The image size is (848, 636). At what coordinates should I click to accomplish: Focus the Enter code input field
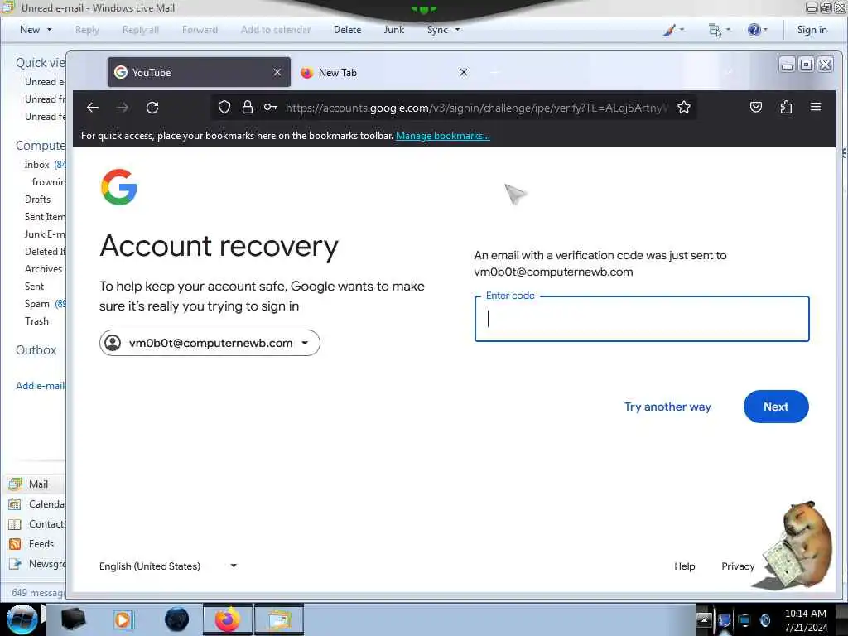[x=642, y=319]
